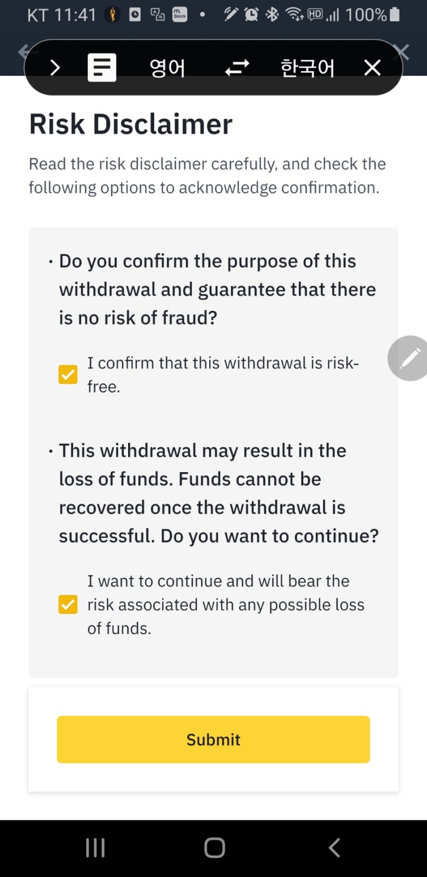Tap the floating pencil edit button
The height and width of the screenshot is (877, 427).
(409, 358)
